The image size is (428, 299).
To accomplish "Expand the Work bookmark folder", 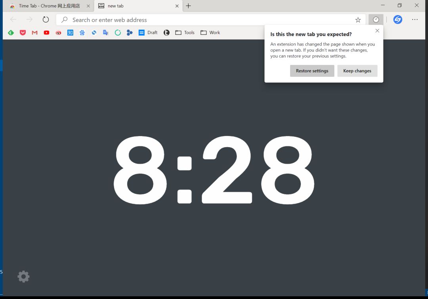I will point(210,33).
